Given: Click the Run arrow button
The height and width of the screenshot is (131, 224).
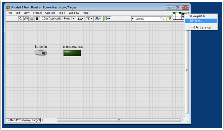Looking at the screenshot, I should click(x=20, y=19).
